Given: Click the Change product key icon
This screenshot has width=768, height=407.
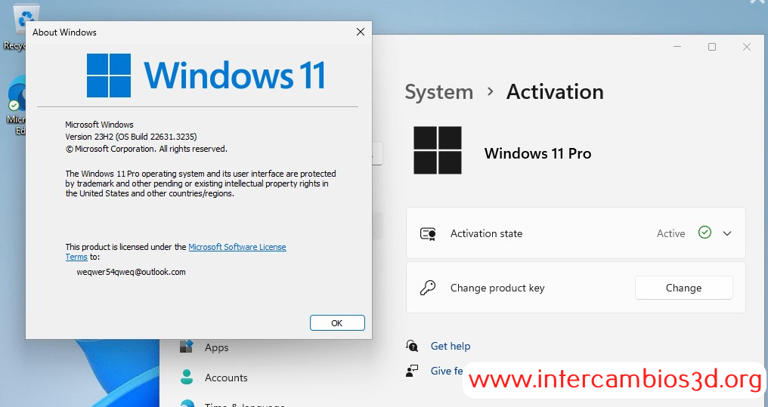Looking at the screenshot, I should 428,288.
